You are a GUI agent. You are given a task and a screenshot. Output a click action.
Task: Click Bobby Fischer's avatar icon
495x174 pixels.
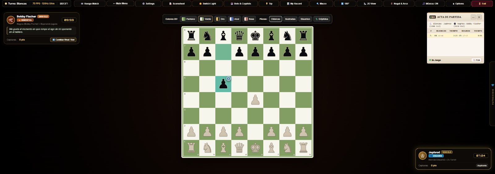(11, 20)
